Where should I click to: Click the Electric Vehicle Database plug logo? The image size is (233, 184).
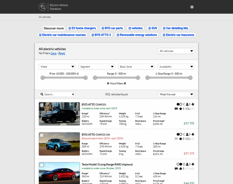43,7
